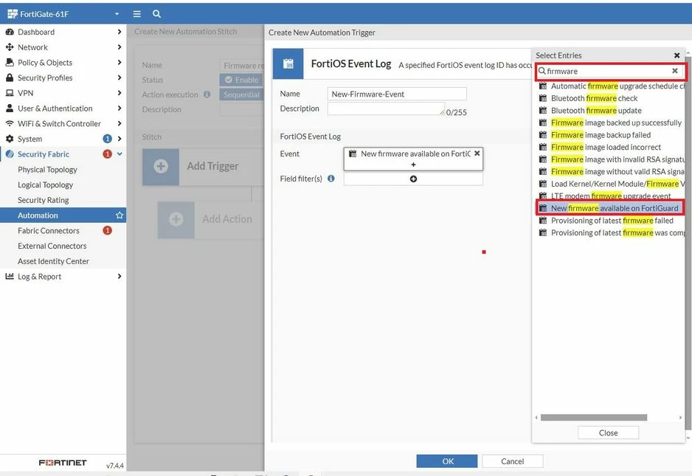Click the Field filter(s) info icon
Viewport: 692px width, 476px height.
click(331, 179)
